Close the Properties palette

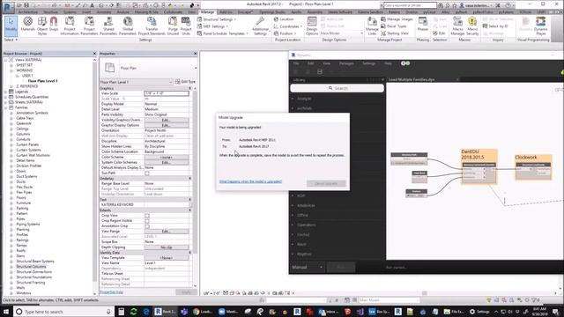coord(196,54)
